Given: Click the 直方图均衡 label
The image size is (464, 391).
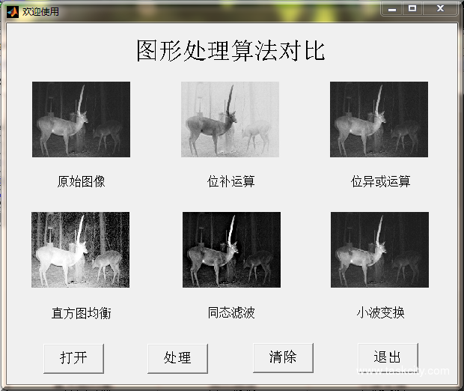Looking at the screenshot, I should [x=82, y=313].
